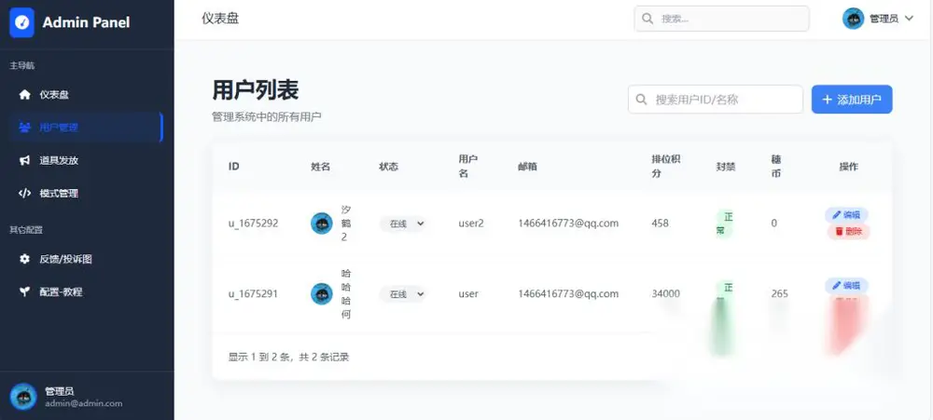The image size is (933, 420).
Task: Click the 添加用户 button
Action: [x=852, y=100]
